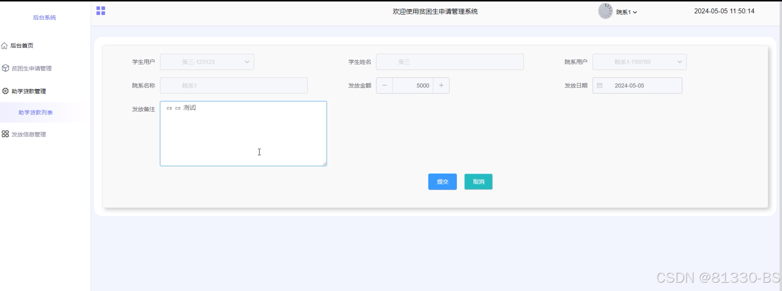
Task: Click the 院系名称 input field
Action: 234,86
